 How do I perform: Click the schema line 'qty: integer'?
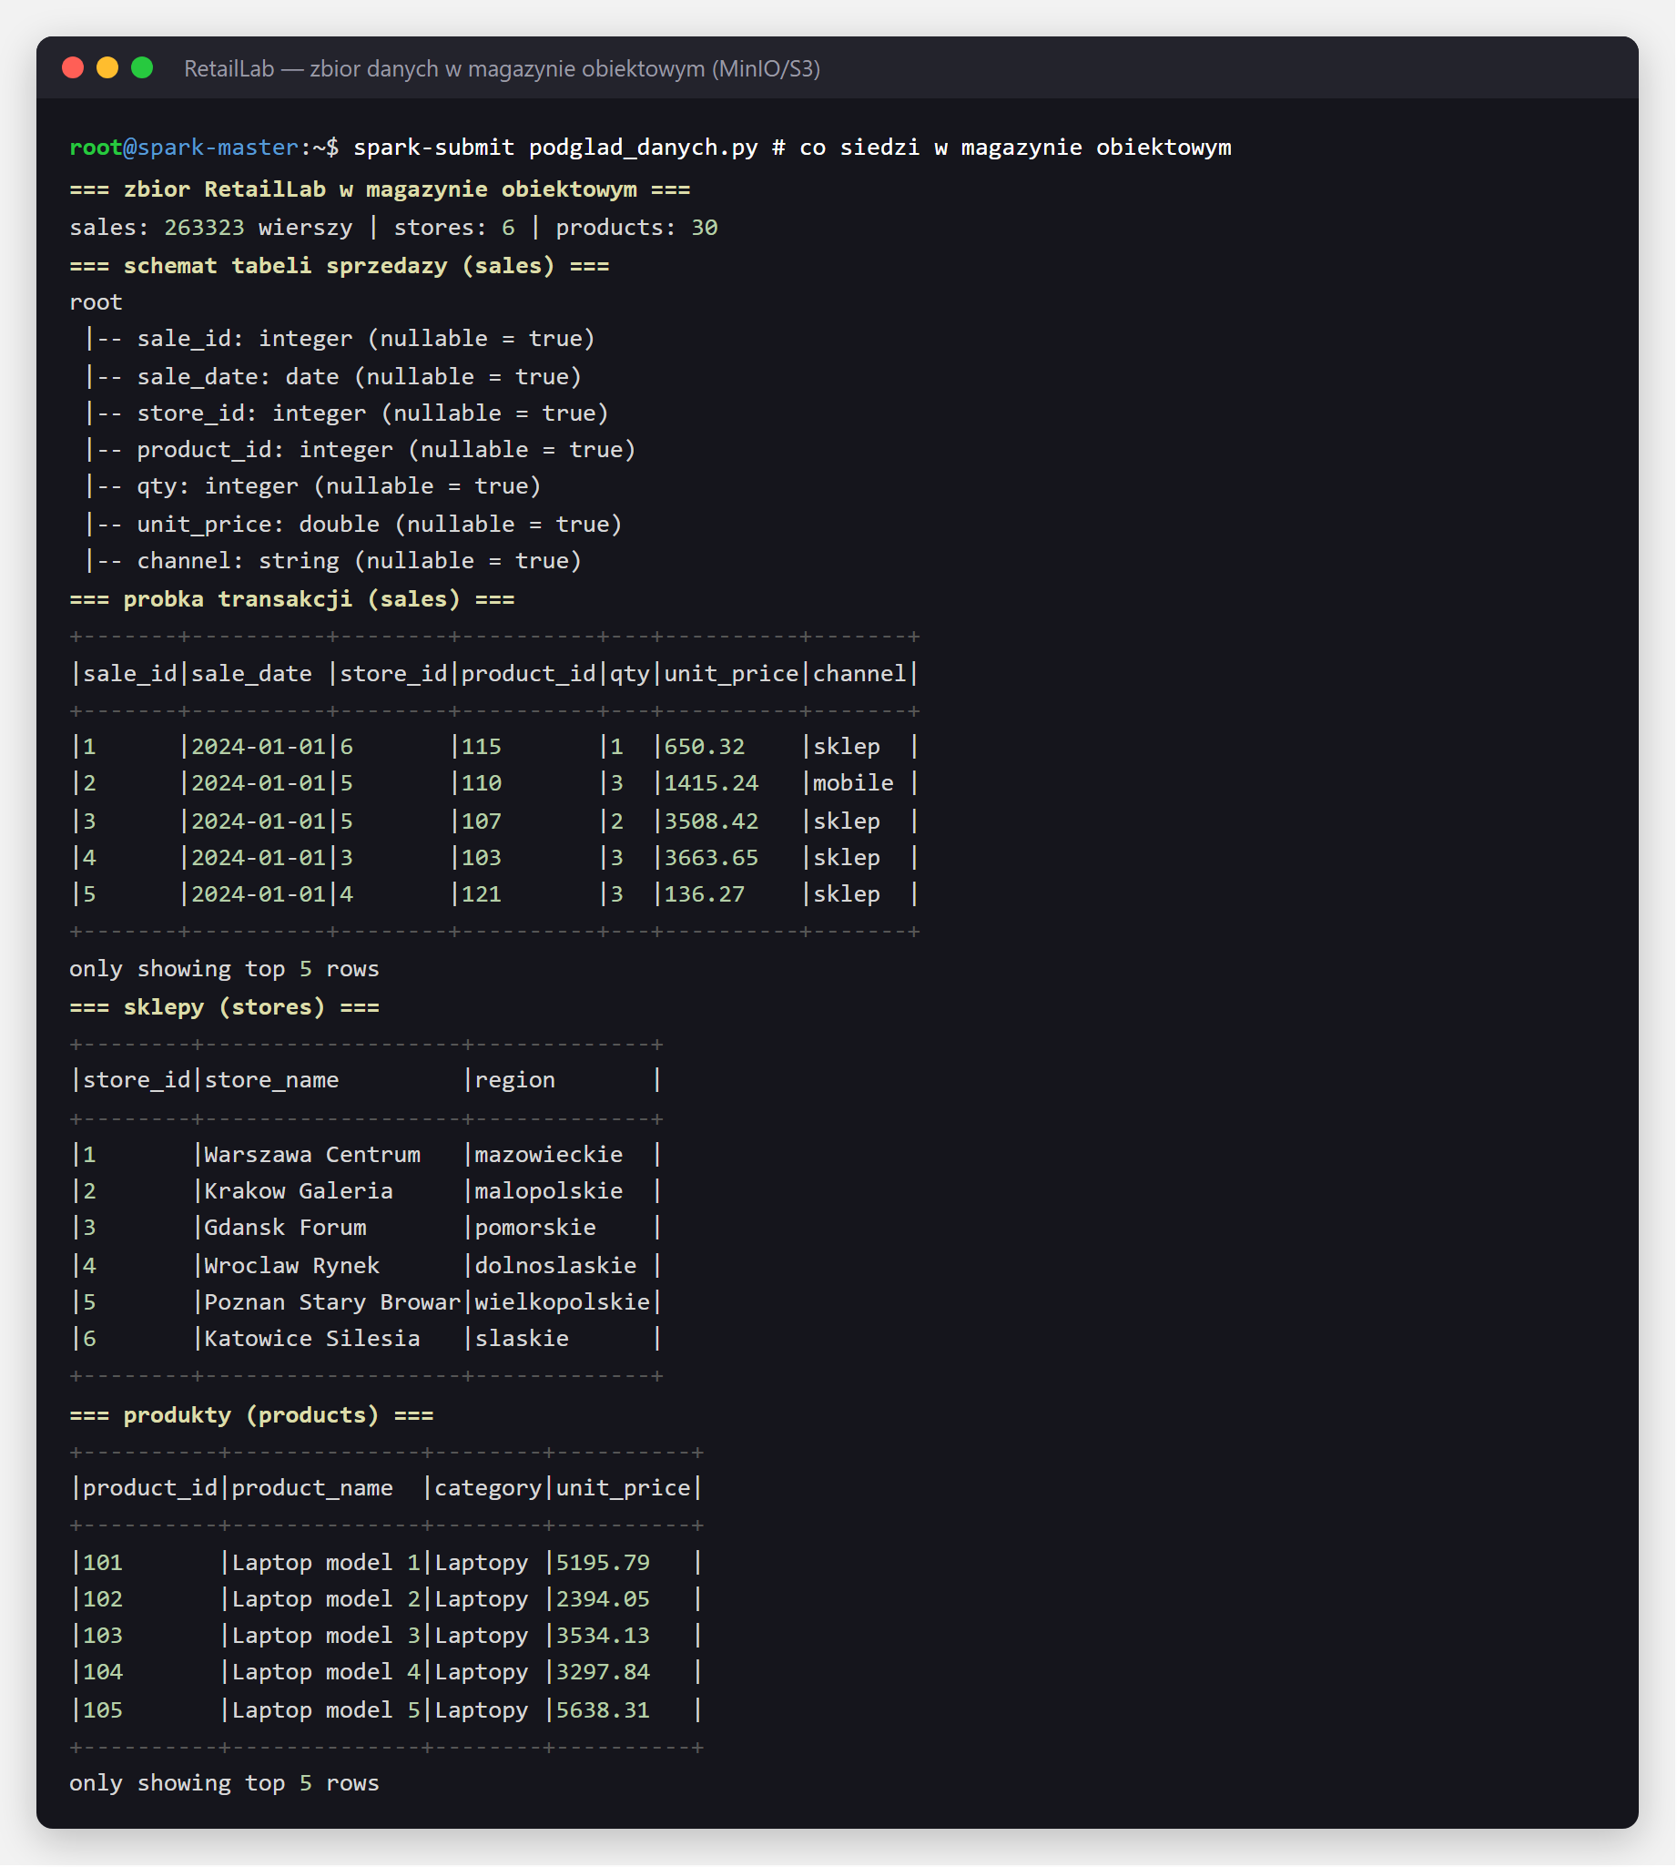click(219, 486)
